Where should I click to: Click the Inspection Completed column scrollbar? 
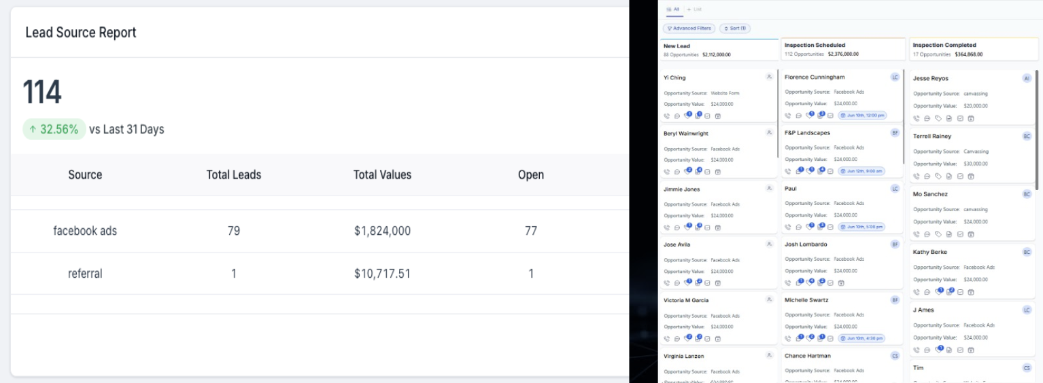pyautogui.click(x=1037, y=129)
